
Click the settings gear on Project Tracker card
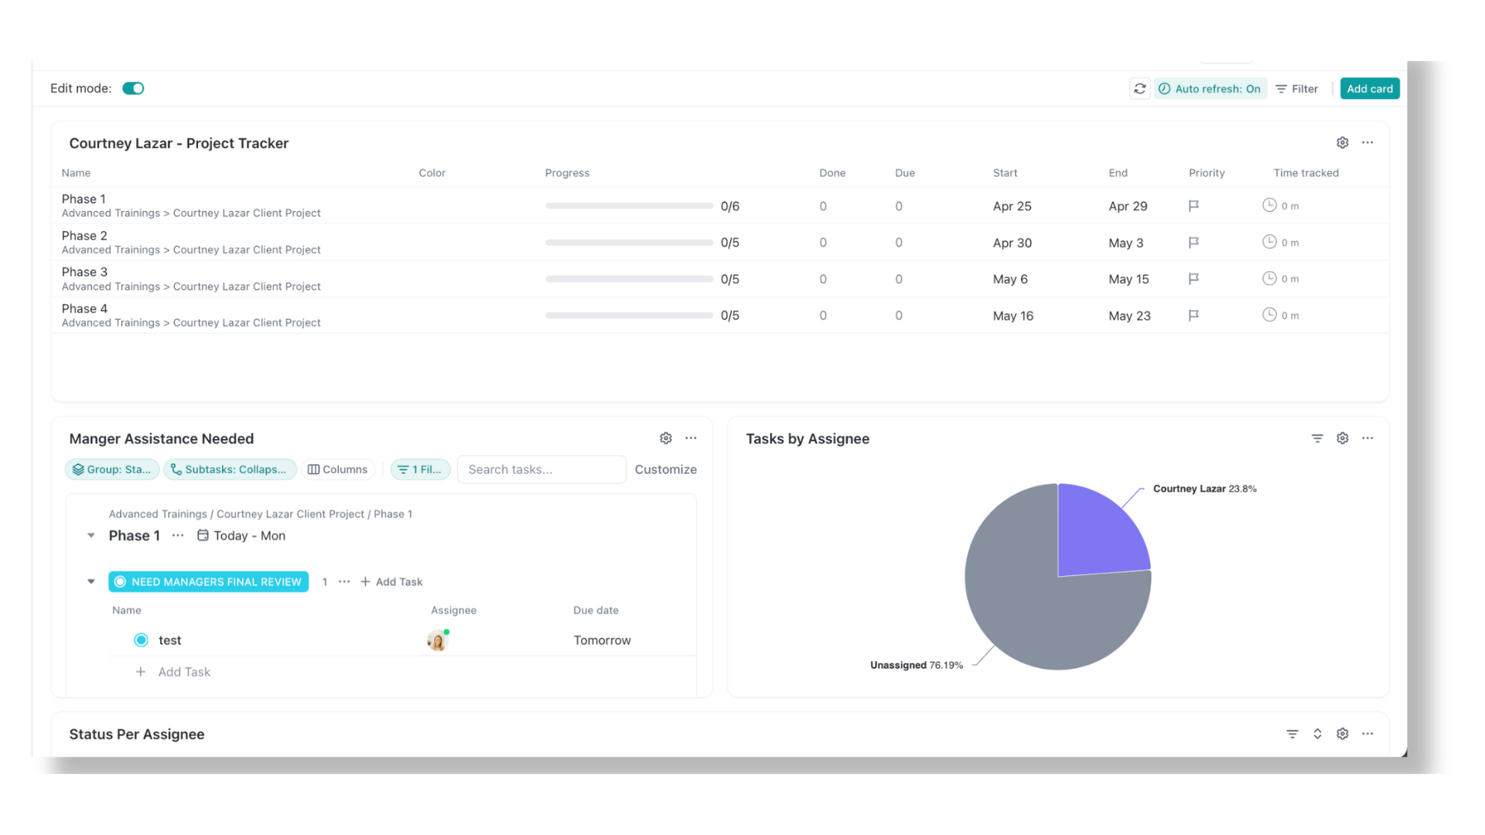point(1342,141)
